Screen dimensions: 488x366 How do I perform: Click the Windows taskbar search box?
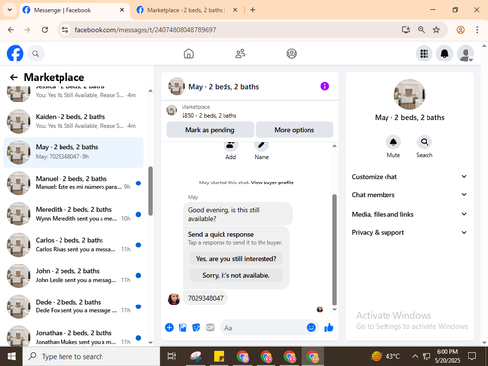click(x=92, y=356)
